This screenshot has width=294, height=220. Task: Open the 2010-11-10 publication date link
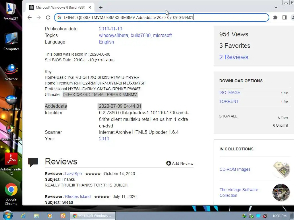111,29
